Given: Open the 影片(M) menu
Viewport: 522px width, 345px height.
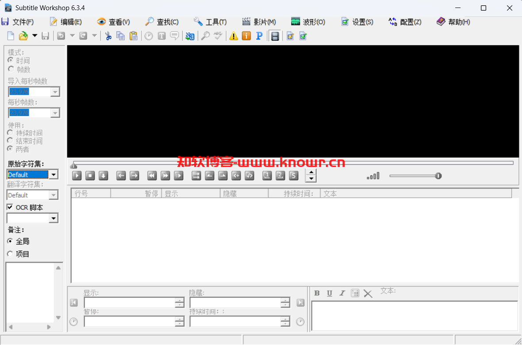Looking at the screenshot, I should pos(259,22).
